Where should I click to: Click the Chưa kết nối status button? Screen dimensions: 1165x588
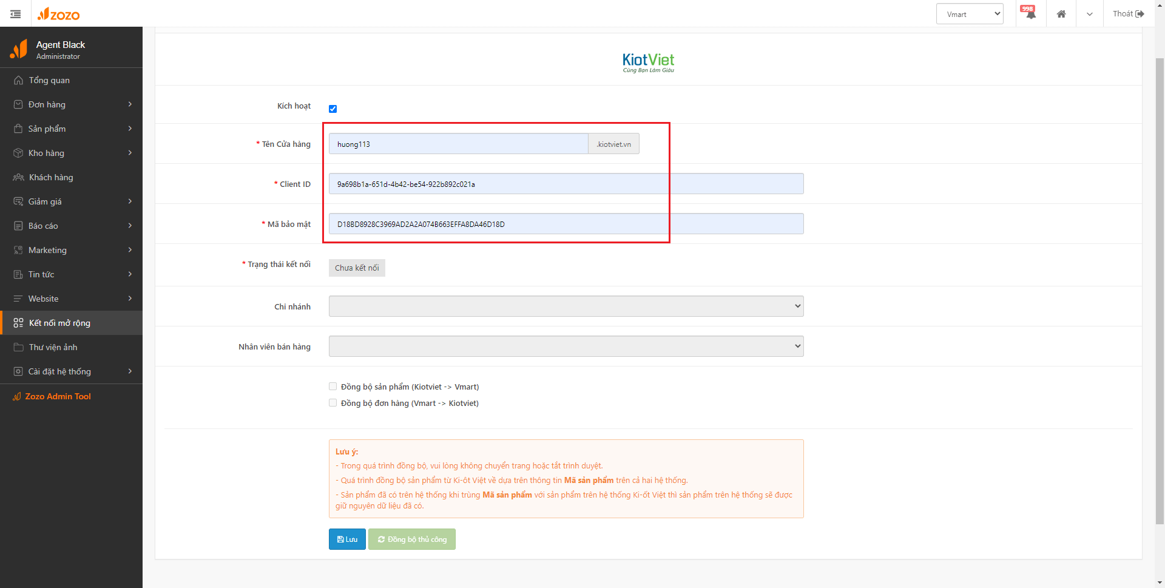click(x=357, y=268)
